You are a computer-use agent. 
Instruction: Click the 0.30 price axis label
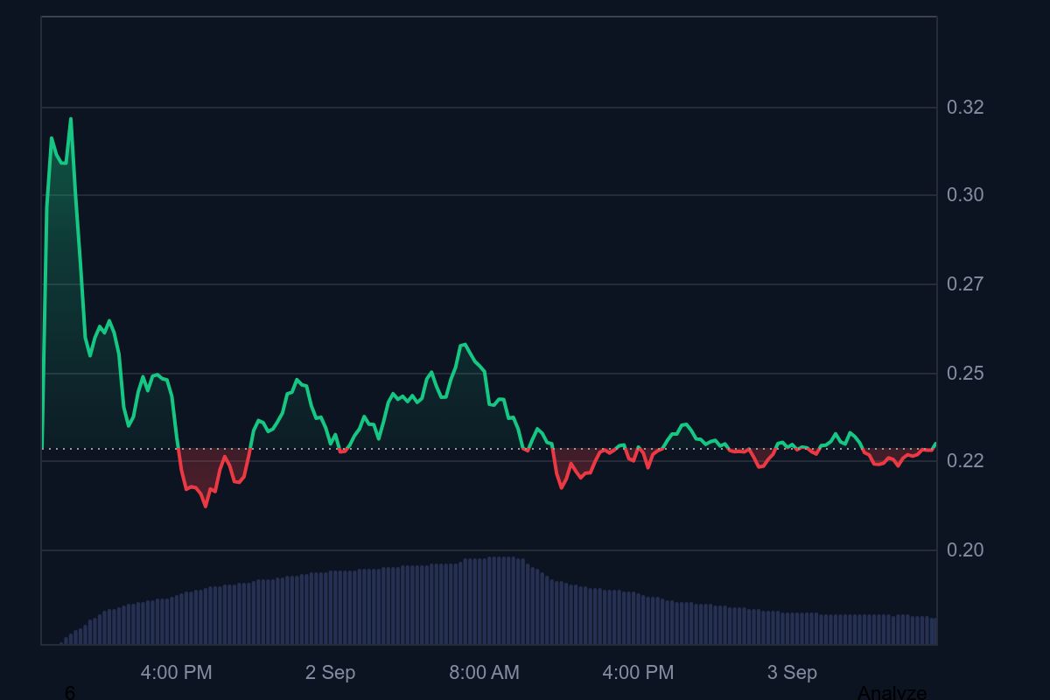(x=965, y=195)
